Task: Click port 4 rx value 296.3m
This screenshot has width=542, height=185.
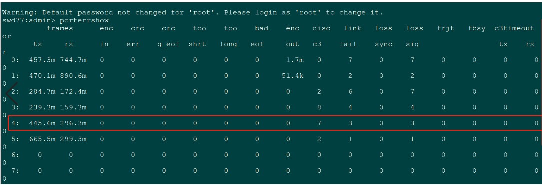Action: (72, 123)
